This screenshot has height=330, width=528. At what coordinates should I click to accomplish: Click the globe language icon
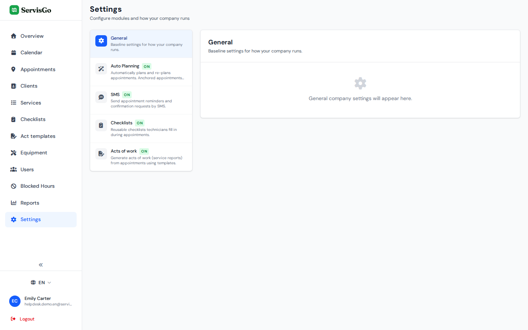point(33,282)
